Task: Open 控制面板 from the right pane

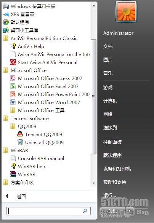Action: [112, 142]
